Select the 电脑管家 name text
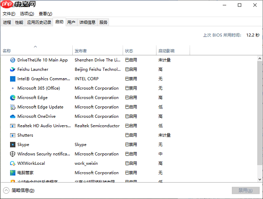Viewport: 263px width, 199px height. pos(25,173)
